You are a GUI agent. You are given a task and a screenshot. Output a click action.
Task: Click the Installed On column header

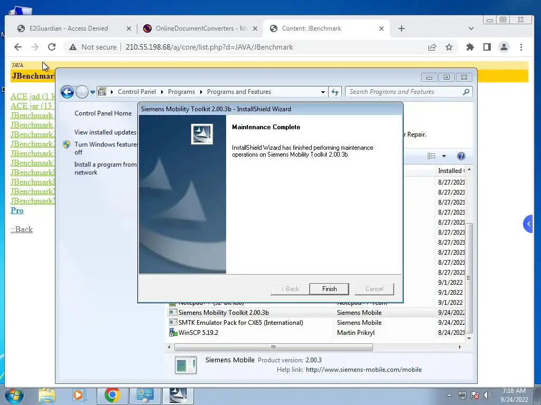(x=451, y=171)
